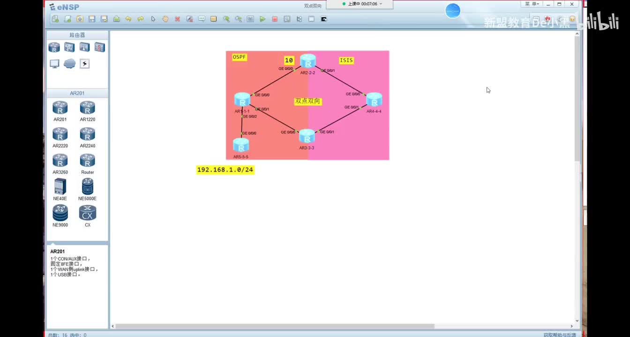This screenshot has width=630, height=337.
Task: Pick the NE40E router model
Action: [x=60, y=190]
